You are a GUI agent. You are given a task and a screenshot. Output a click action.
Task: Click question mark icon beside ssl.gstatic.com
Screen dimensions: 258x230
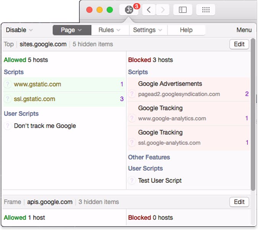7,99
